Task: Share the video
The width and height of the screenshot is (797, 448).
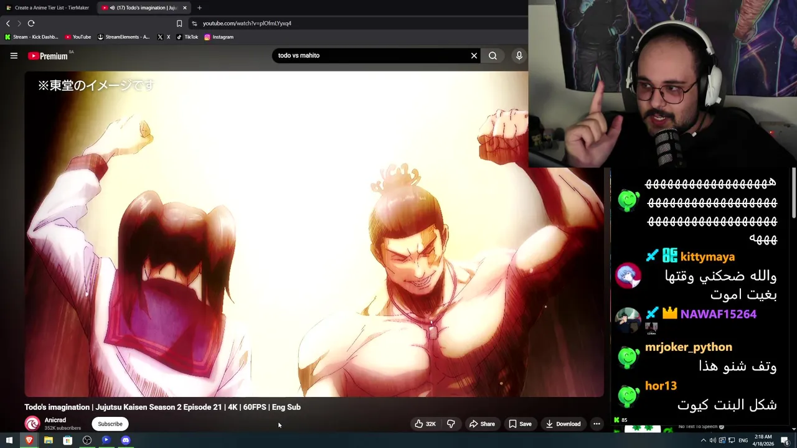Action: click(482, 424)
